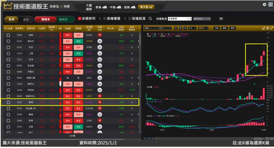Switch to the 股票 tab
This screenshot has height=148, width=274.
pyautogui.click(x=11, y=19)
